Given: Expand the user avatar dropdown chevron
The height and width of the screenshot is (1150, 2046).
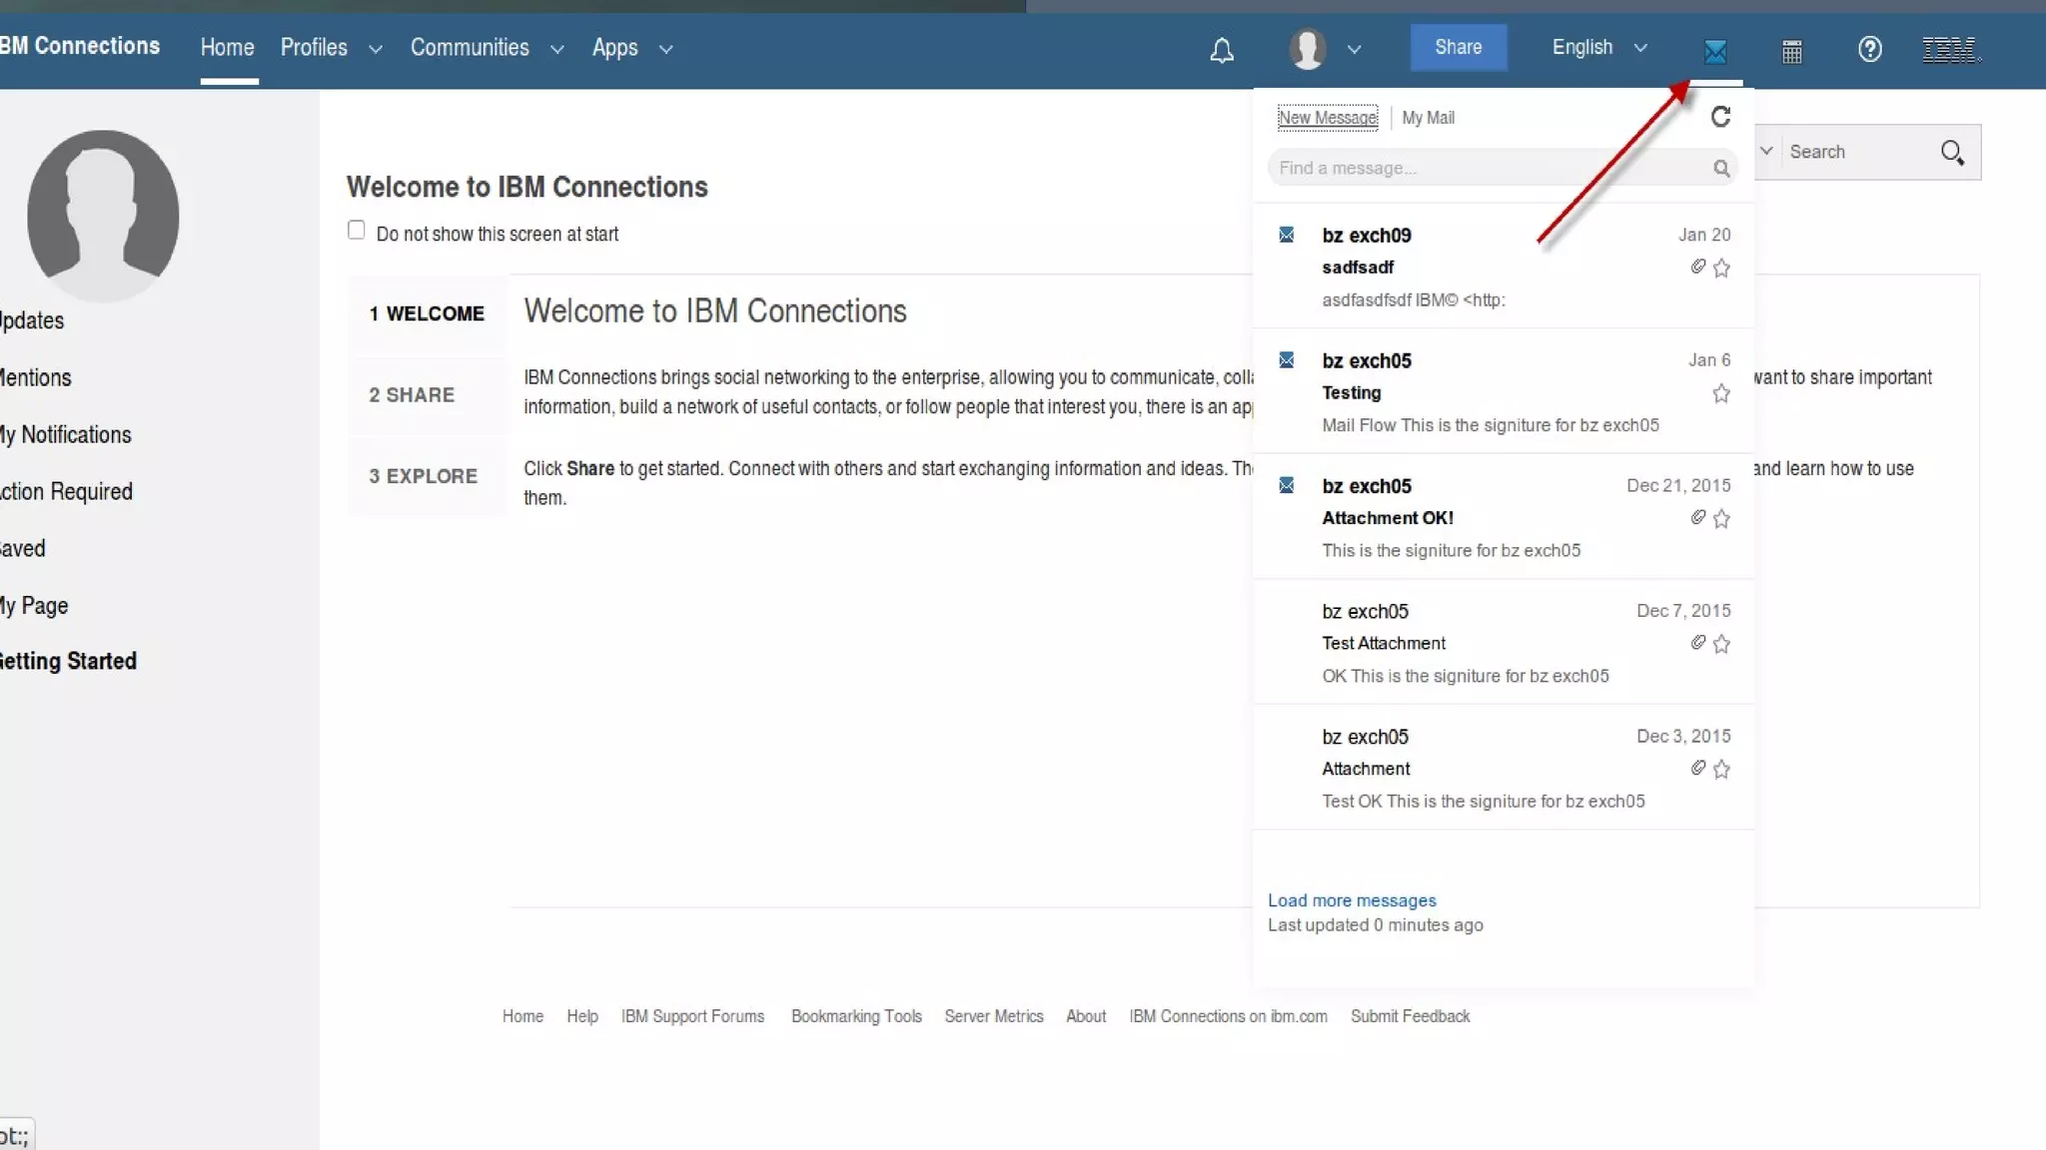Looking at the screenshot, I should point(1355,49).
